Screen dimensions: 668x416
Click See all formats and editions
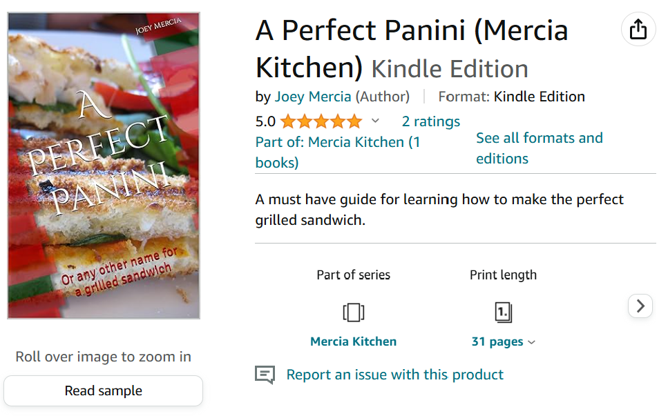pos(539,148)
